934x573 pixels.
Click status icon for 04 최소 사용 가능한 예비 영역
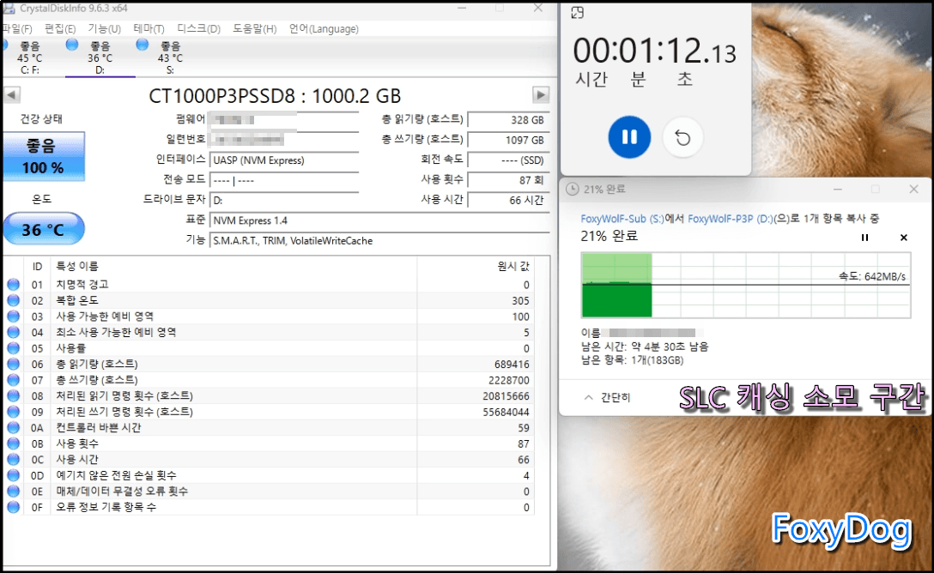(13, 332)
